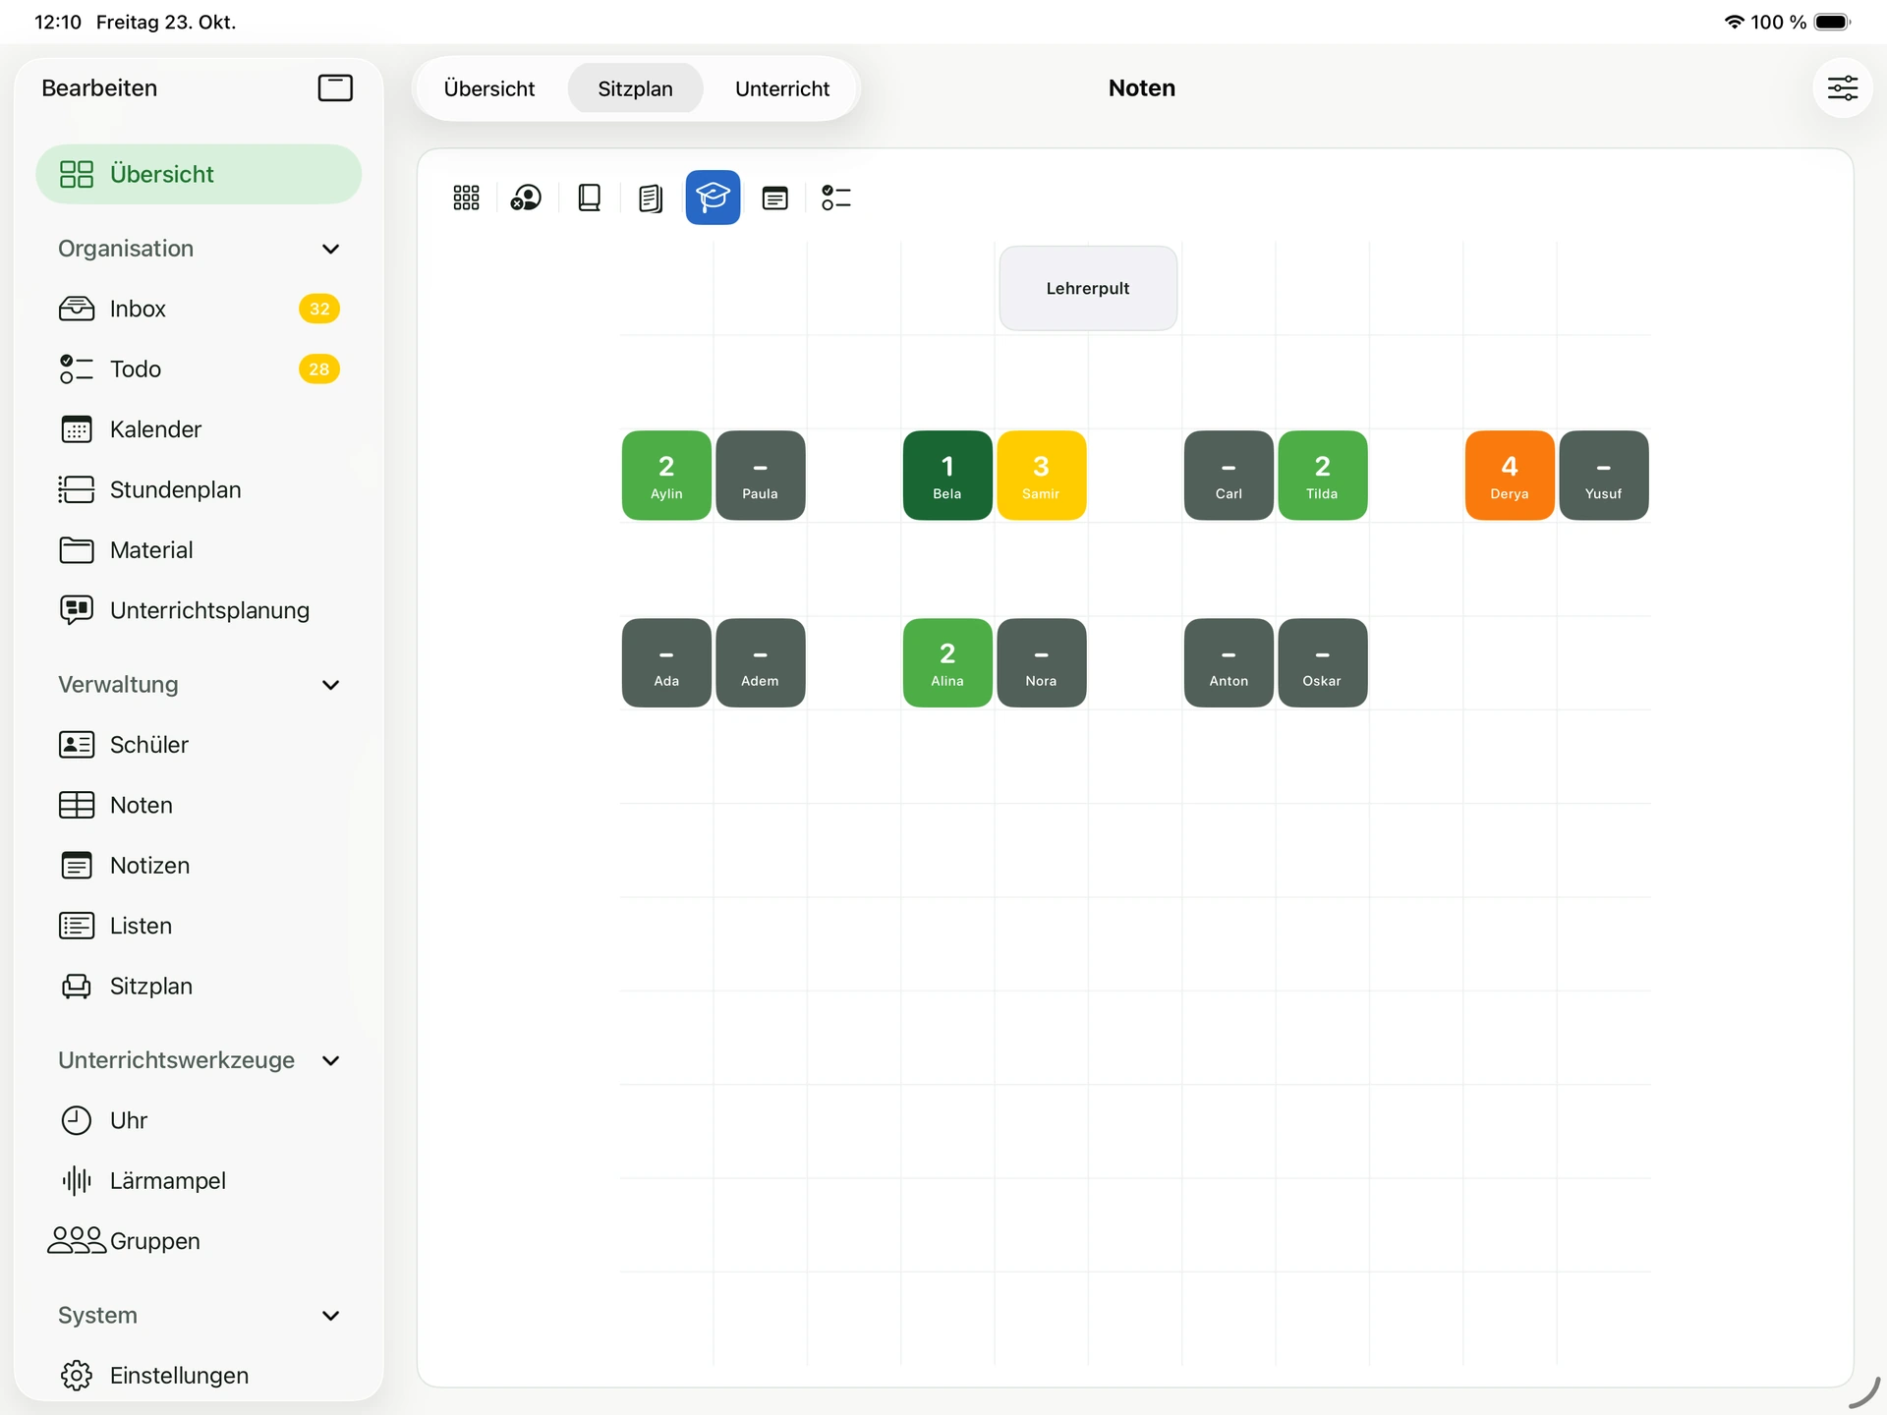
Task: Select the checklist toolbar icon
Action: [x=836, y=198]
